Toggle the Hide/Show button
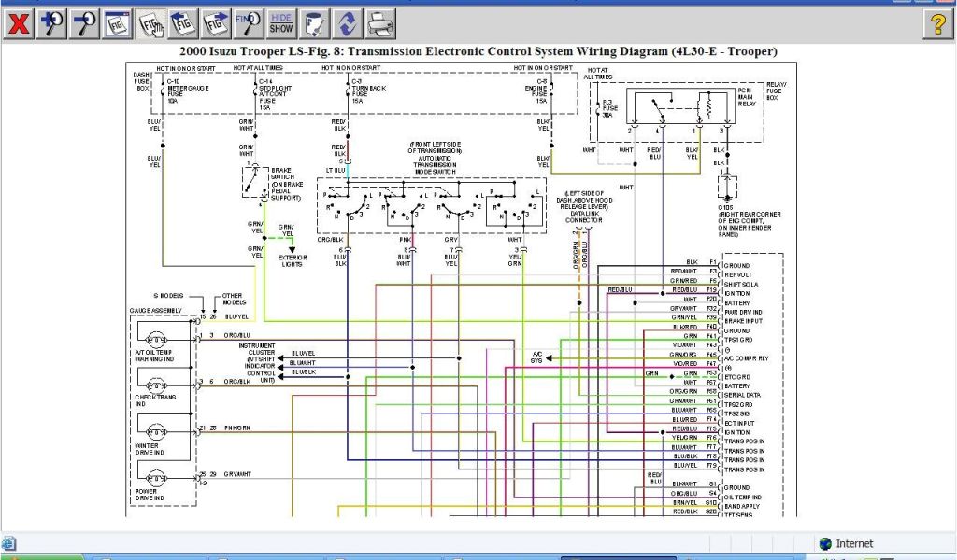 (x=281, y=23)
